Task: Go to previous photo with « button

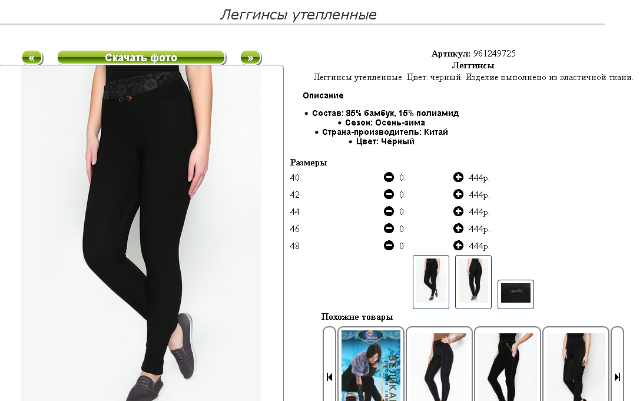Action: point(32,58)
